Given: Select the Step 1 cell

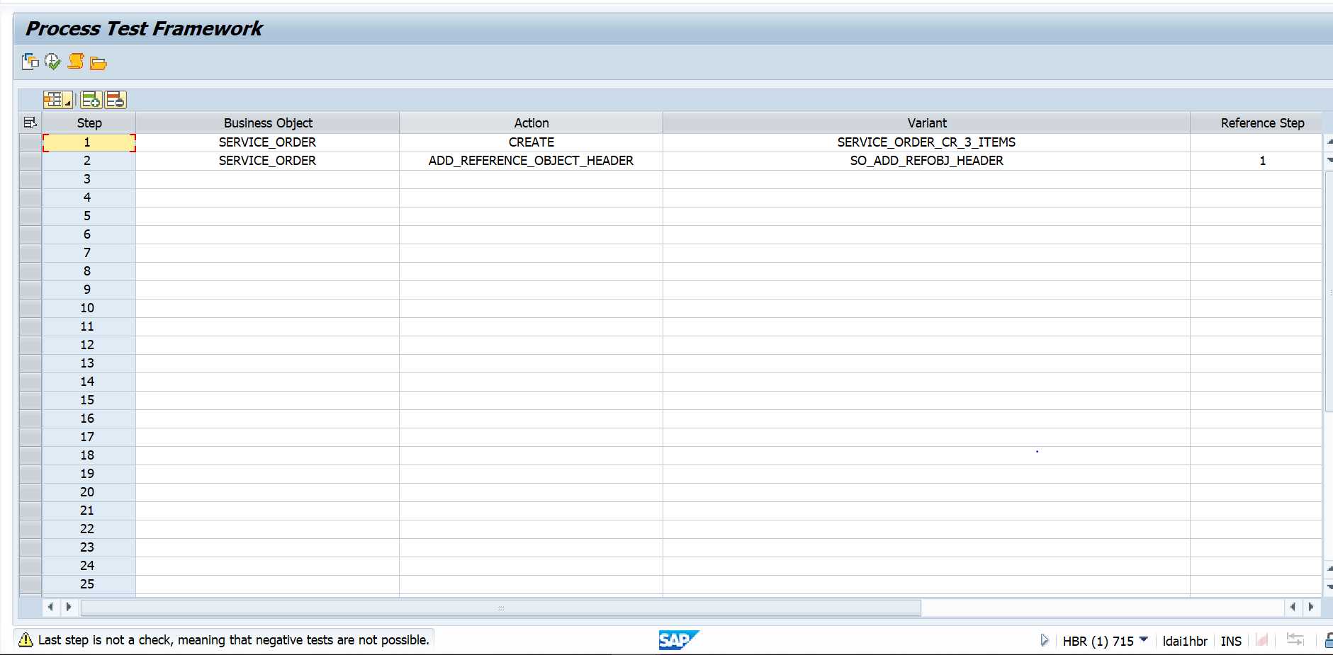Looking at the screenshot, I should point(89,142).
